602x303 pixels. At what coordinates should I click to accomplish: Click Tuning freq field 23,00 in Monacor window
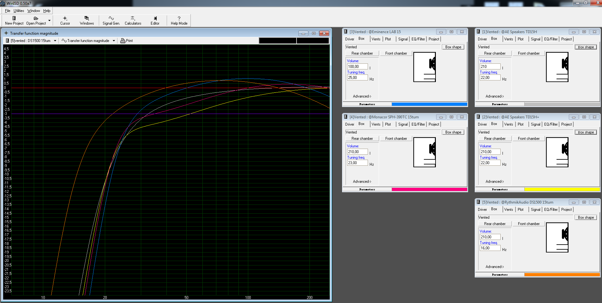coord(358,163)
